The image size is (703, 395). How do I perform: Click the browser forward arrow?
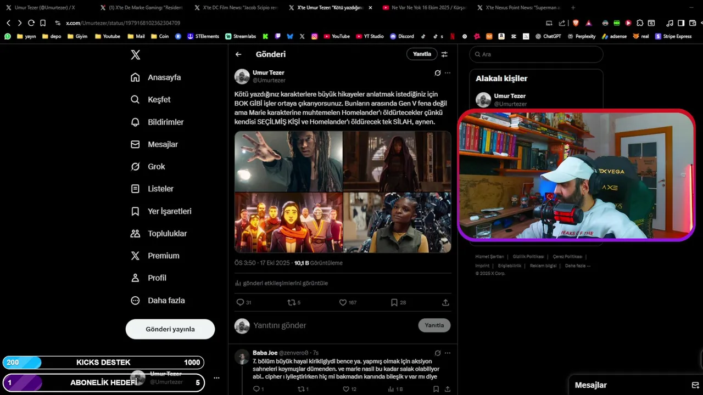point(20,23)
